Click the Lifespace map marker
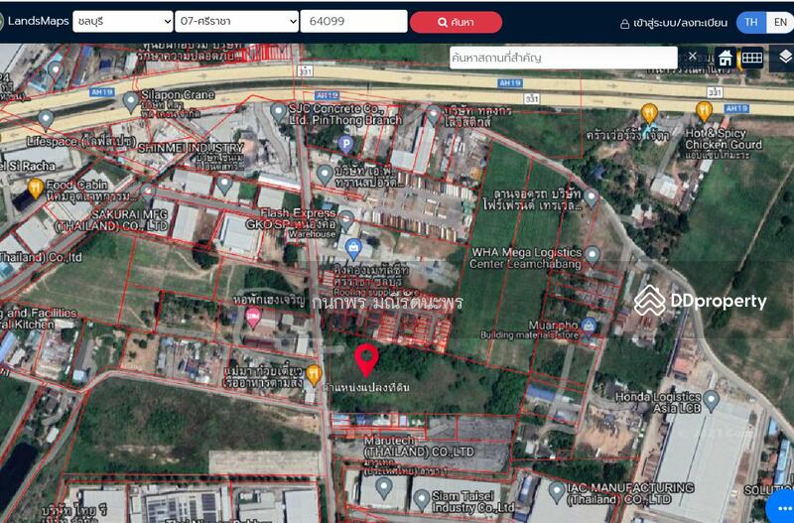The height and width of the screenshot is (523, 794). pos(46,119)
